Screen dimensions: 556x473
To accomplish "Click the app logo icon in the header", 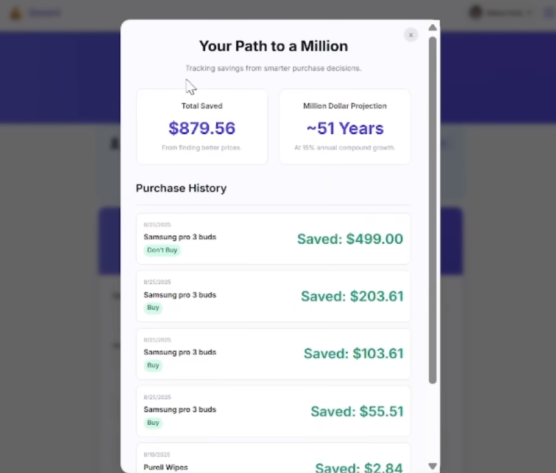I will pyautogui.click(x=16, y=13).
